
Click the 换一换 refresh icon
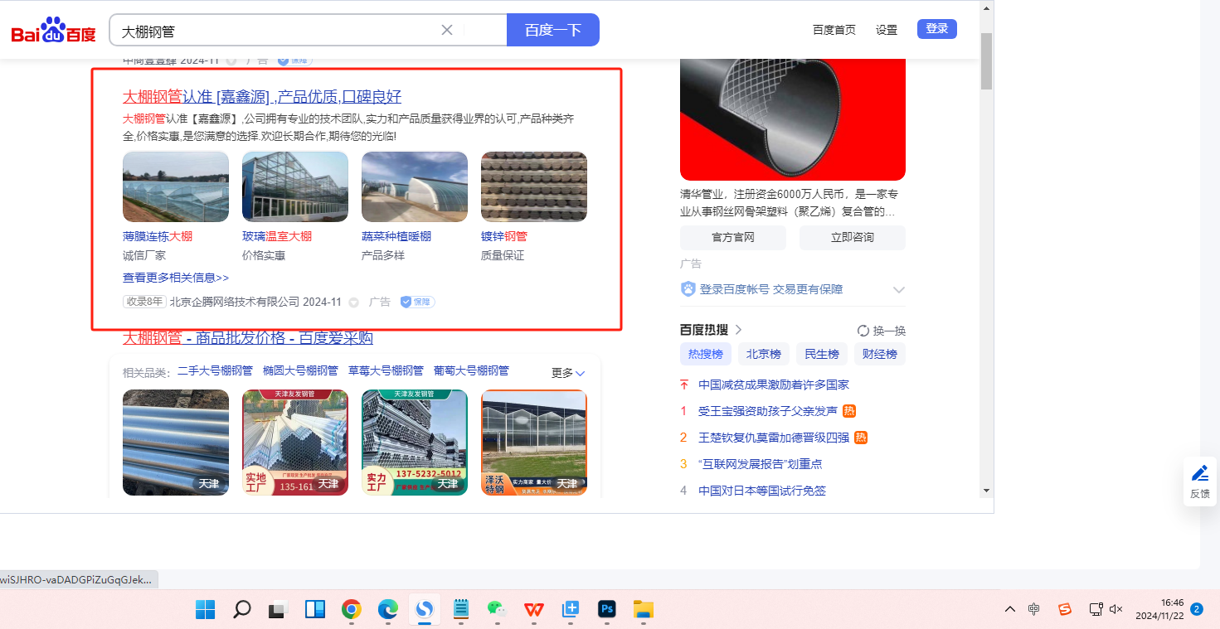point(863,330)
